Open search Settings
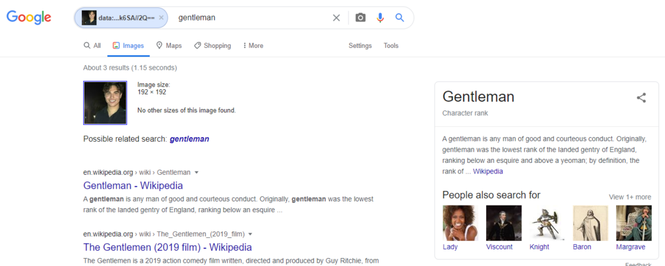The image size is (665, 266). pyautogui.click(x=360, y=46)
